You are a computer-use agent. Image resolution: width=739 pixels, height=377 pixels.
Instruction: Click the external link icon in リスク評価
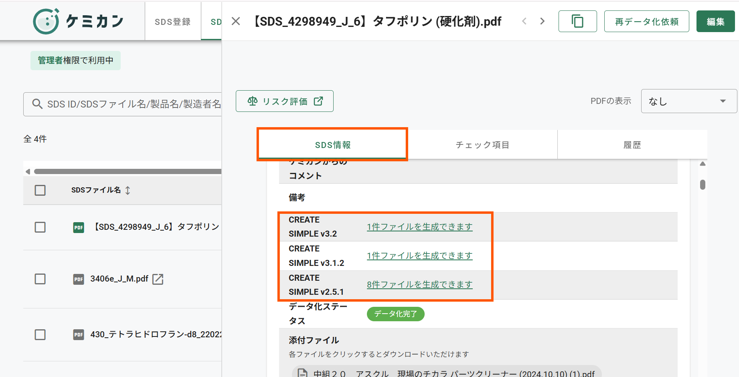pyautogui.click(x=318, y=101)
